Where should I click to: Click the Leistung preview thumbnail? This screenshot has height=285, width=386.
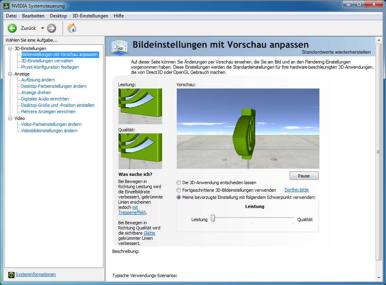tap(140, 106)
